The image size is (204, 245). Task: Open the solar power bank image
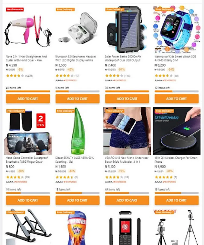tap(127, 29)
